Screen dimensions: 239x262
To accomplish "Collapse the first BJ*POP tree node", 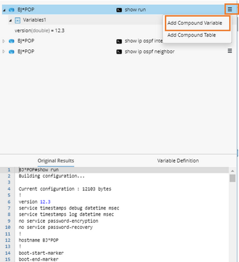I will 4,10.
